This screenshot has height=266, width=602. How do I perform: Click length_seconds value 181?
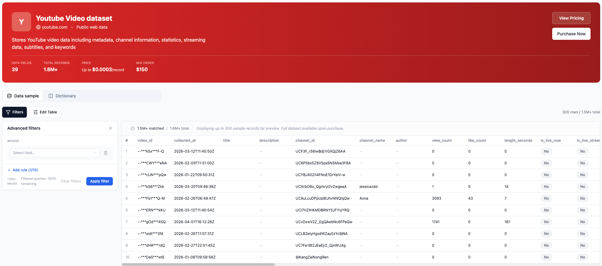point(507,222)
